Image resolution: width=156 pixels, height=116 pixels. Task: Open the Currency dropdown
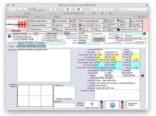coord(119,36)
